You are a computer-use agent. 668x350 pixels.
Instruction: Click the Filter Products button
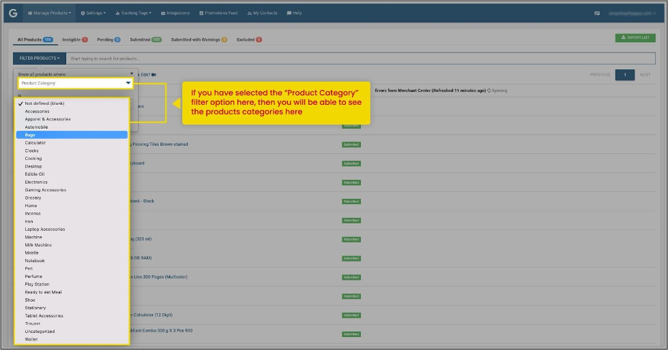[x=40, y=59]
